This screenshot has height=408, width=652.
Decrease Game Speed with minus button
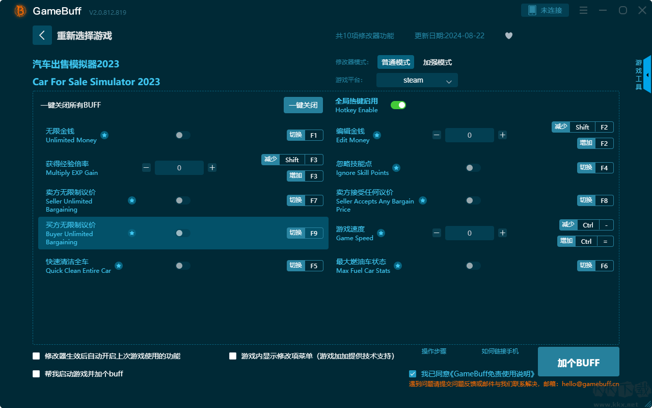[437, 233]
